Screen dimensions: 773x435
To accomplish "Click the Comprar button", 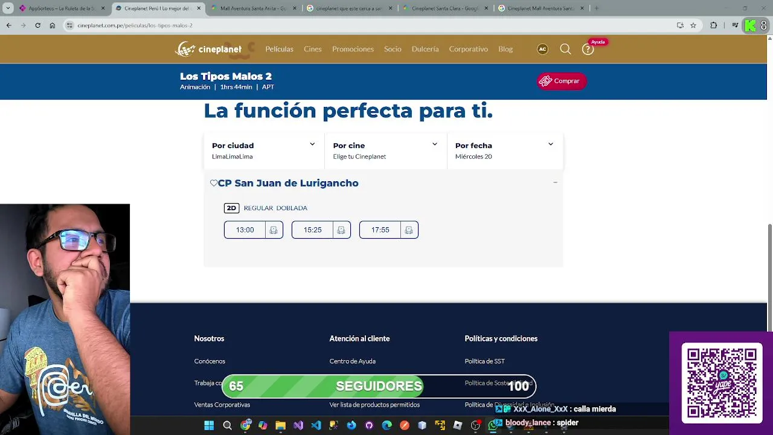I will (x=562, y=81).
